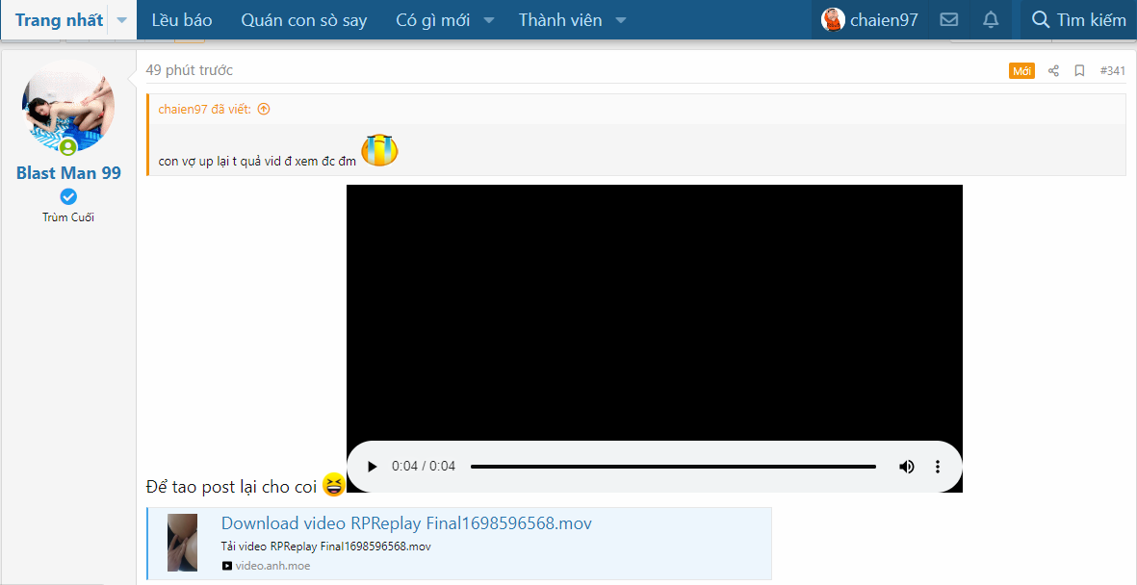
Task: Click the search magnifier Tìm kiếm
Action: (x=1078, y=20)
